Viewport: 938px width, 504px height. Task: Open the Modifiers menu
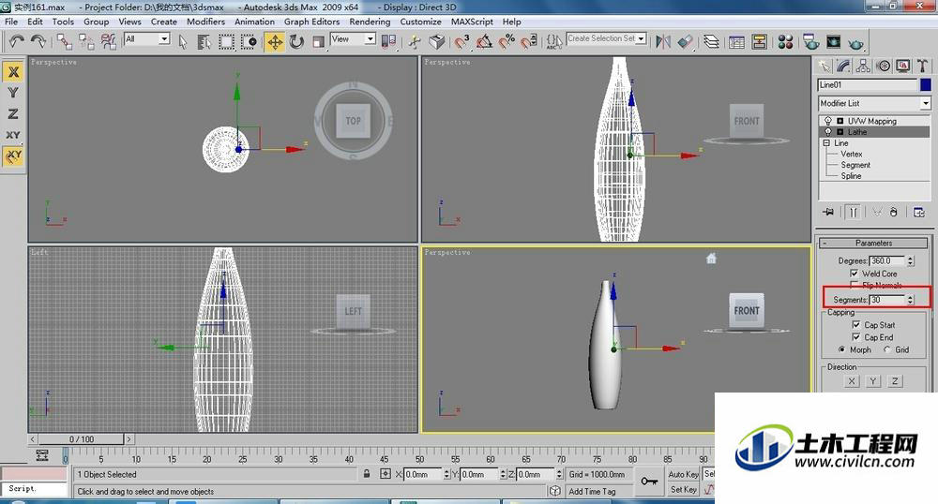205,22
